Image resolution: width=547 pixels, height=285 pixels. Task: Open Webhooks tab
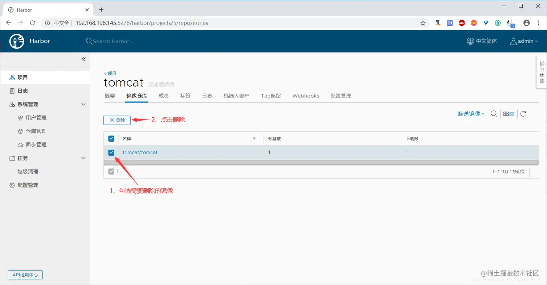tap(306, 96)
